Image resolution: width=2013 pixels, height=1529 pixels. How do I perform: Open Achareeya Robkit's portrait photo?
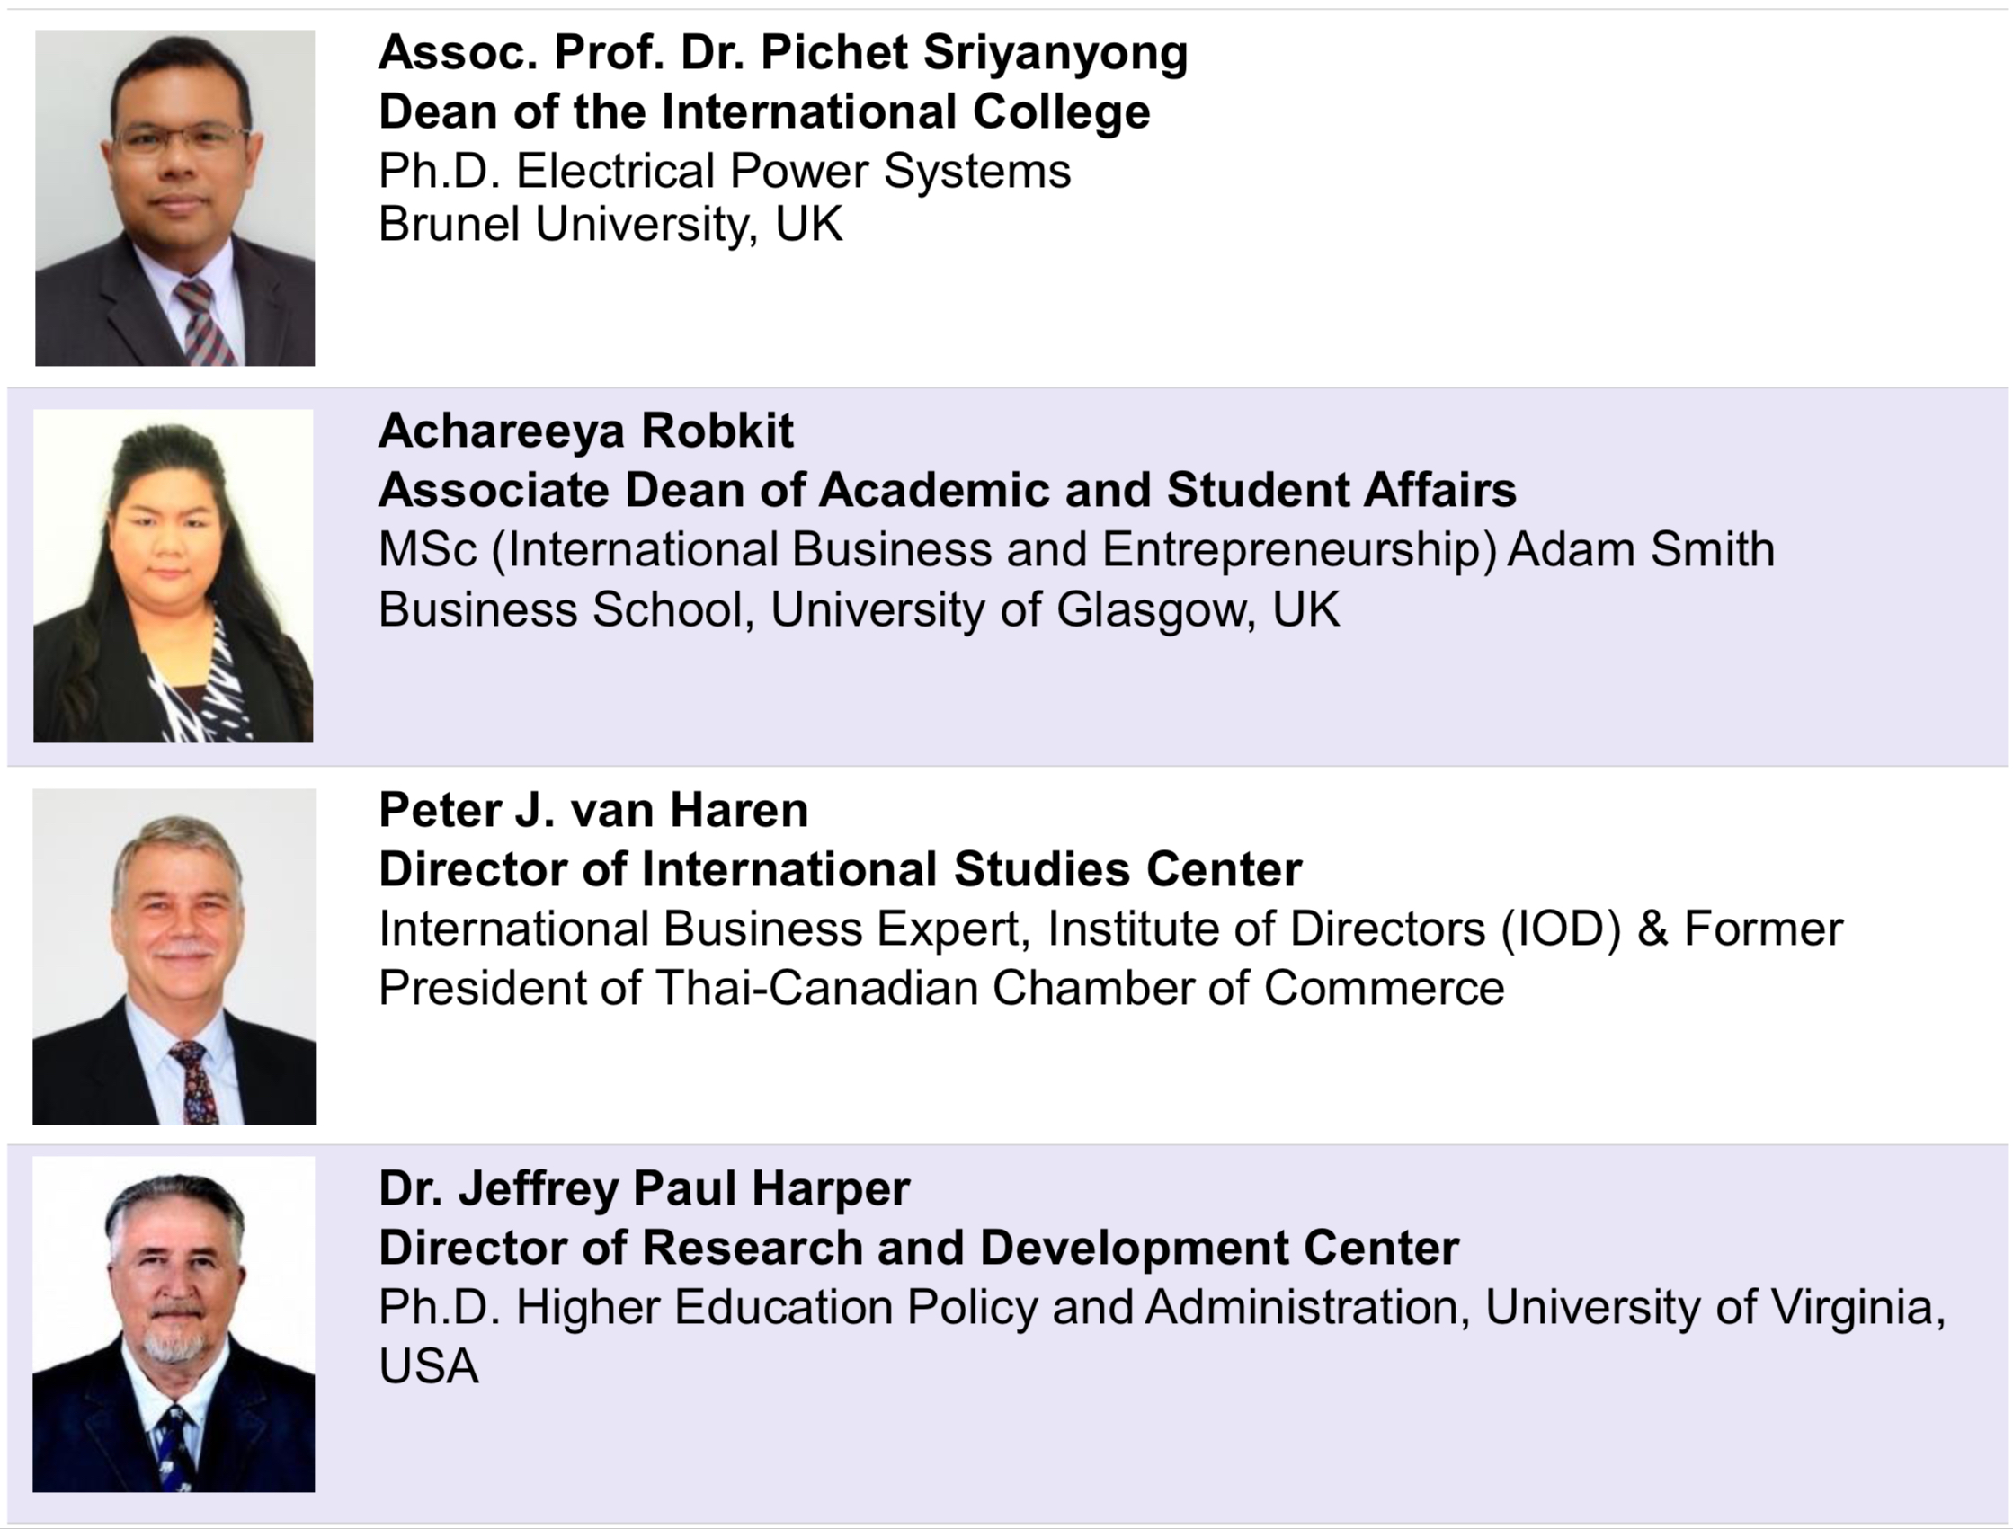tap(173, 575)
